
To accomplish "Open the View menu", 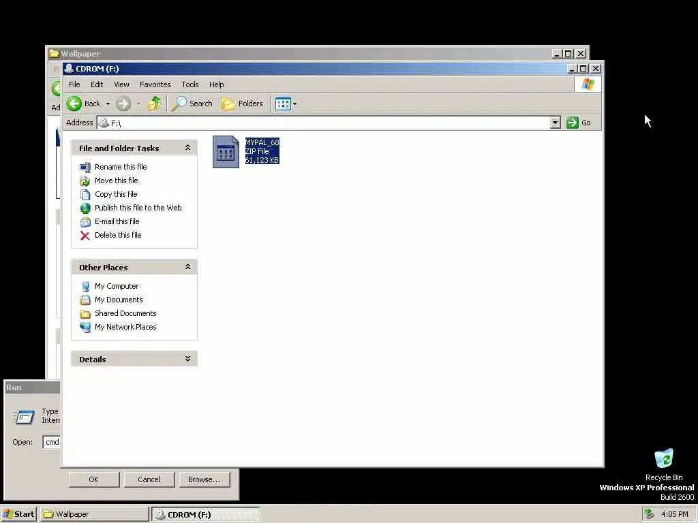I will [121, 84].
